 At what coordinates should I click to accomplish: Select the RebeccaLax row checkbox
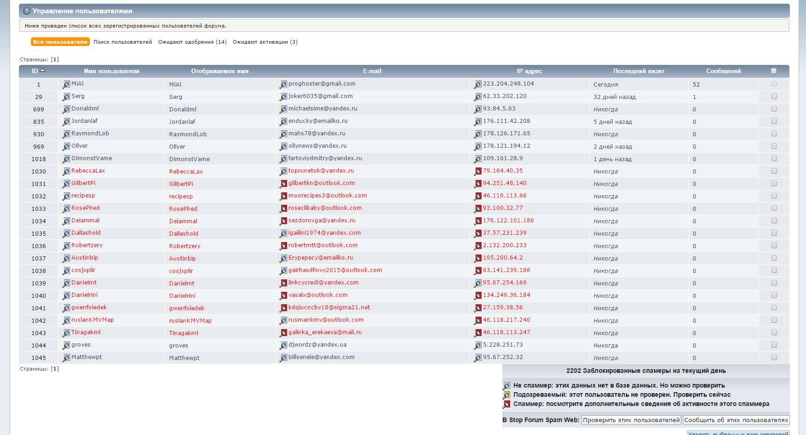[774, 171]
